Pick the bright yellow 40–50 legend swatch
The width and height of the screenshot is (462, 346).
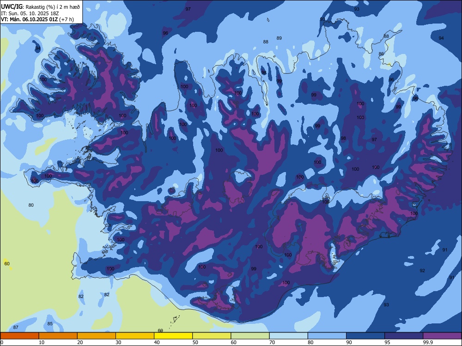click(173, 336)
